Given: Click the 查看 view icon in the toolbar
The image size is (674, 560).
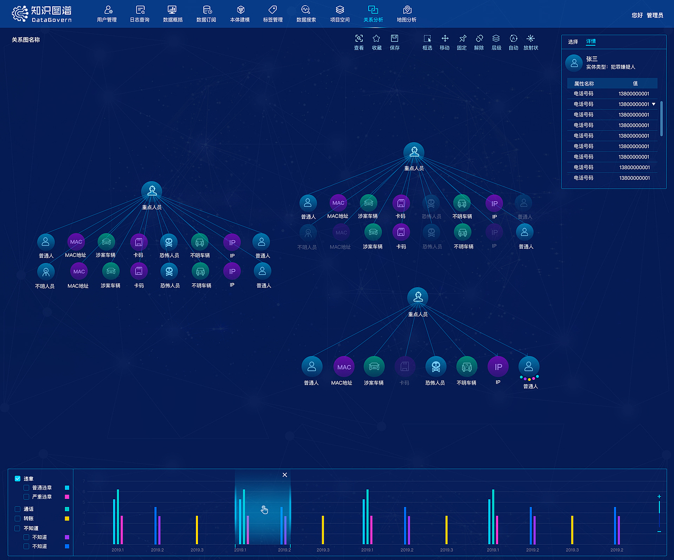Looking at the screenshot, I should 359,38.
